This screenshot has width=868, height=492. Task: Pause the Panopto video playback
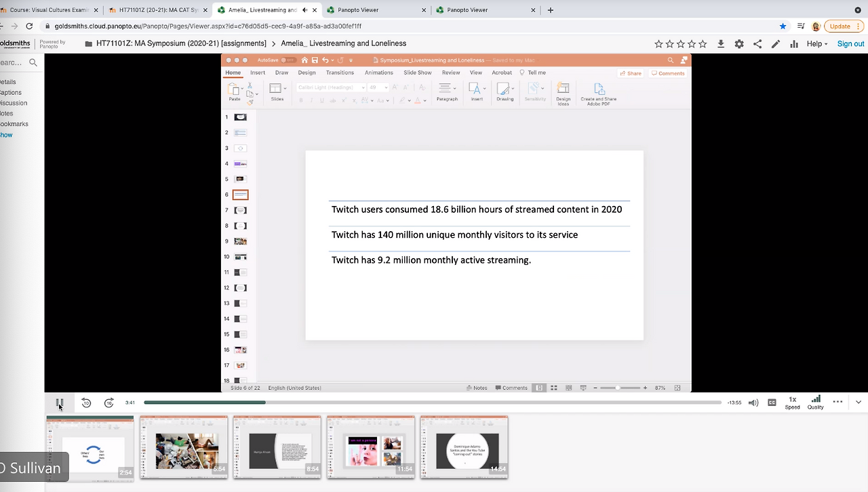(60, 403)
